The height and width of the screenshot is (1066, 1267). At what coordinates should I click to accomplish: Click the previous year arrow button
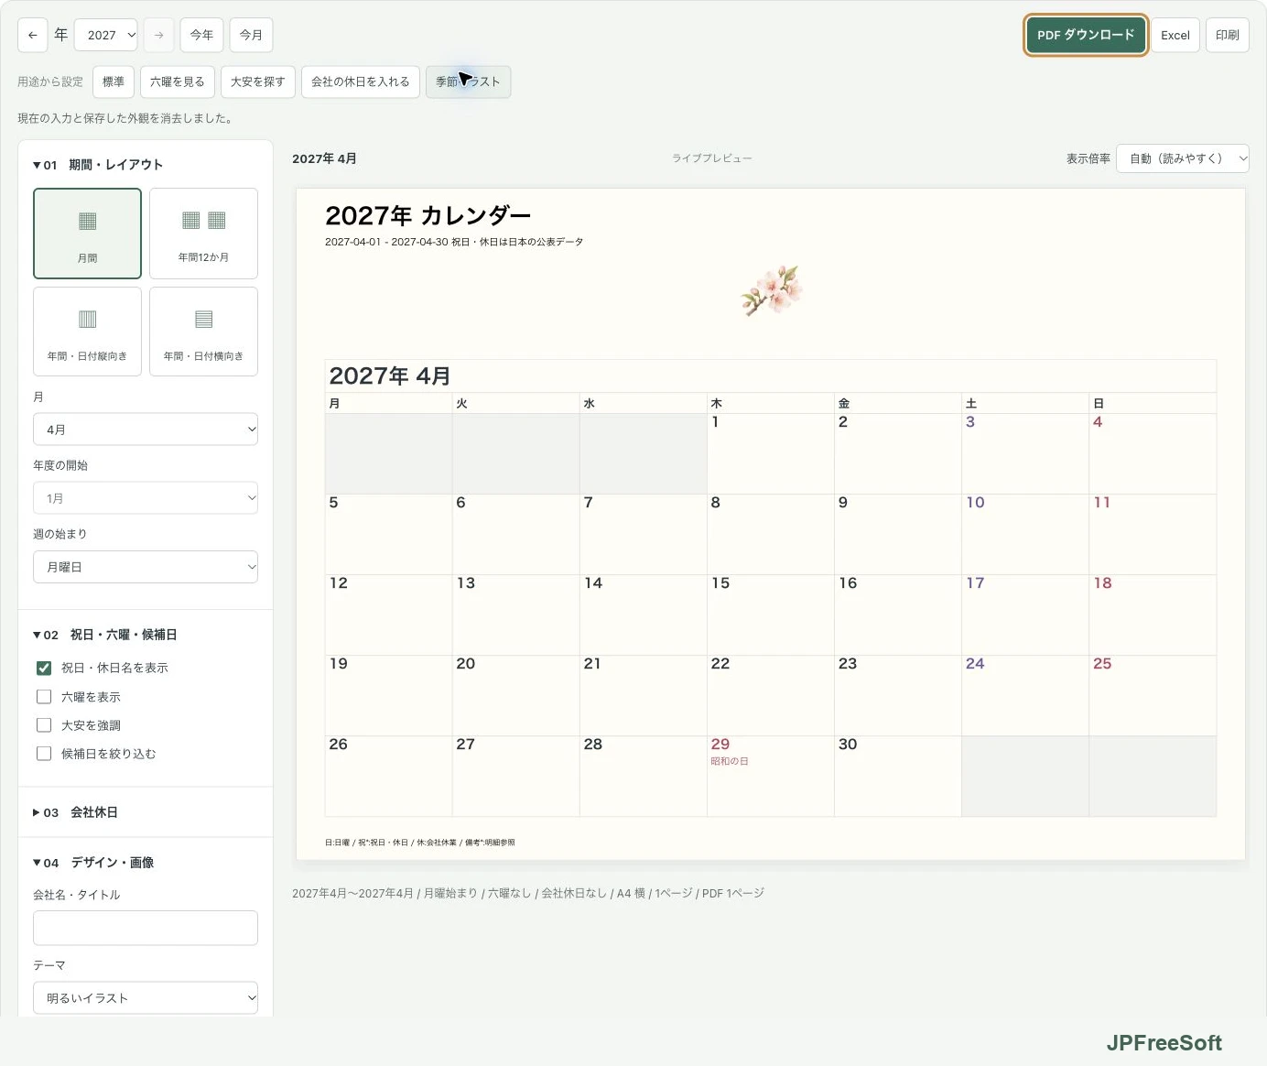tap(32, 35)
